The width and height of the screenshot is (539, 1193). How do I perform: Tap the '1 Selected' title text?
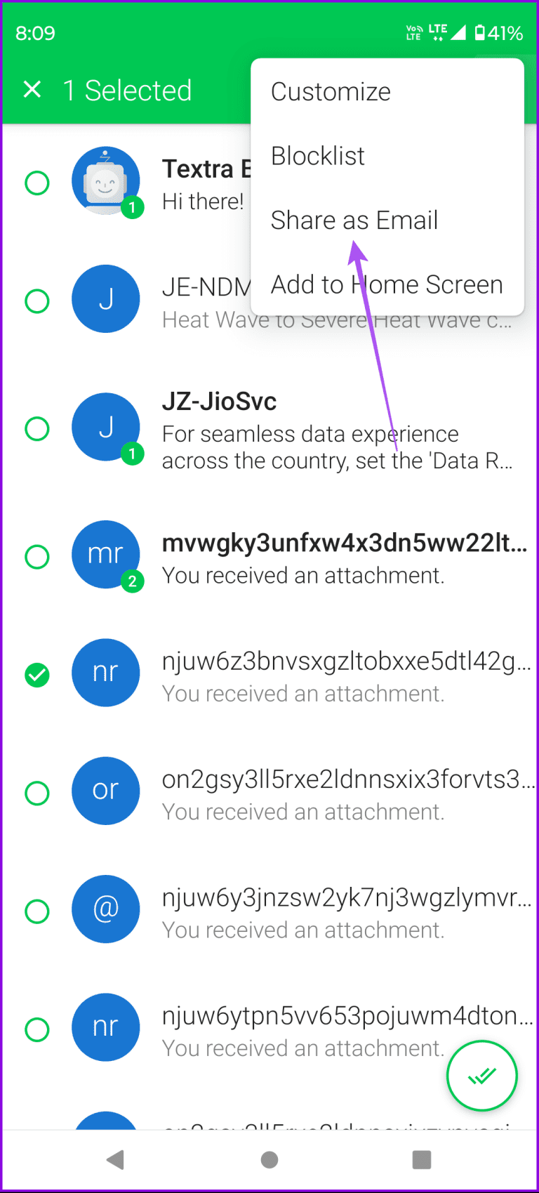point(128,90)
